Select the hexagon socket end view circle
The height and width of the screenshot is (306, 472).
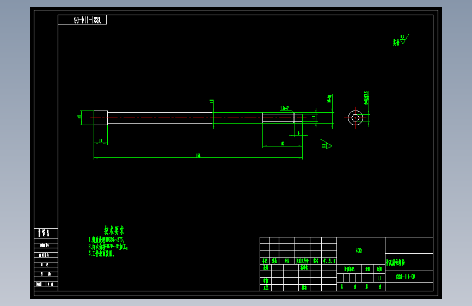355,118
